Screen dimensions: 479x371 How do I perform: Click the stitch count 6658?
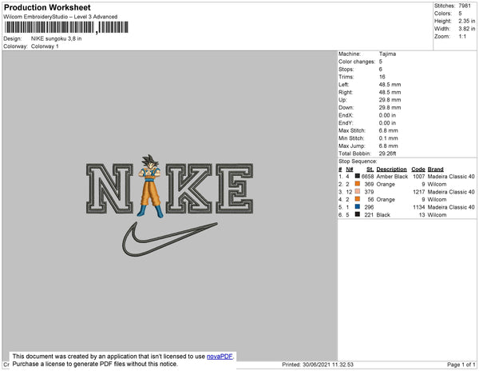pyautogui.click(x=367, y=177)
